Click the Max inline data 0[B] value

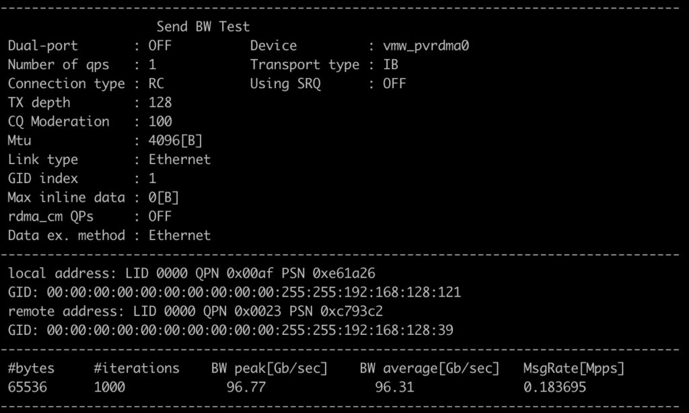164,198
